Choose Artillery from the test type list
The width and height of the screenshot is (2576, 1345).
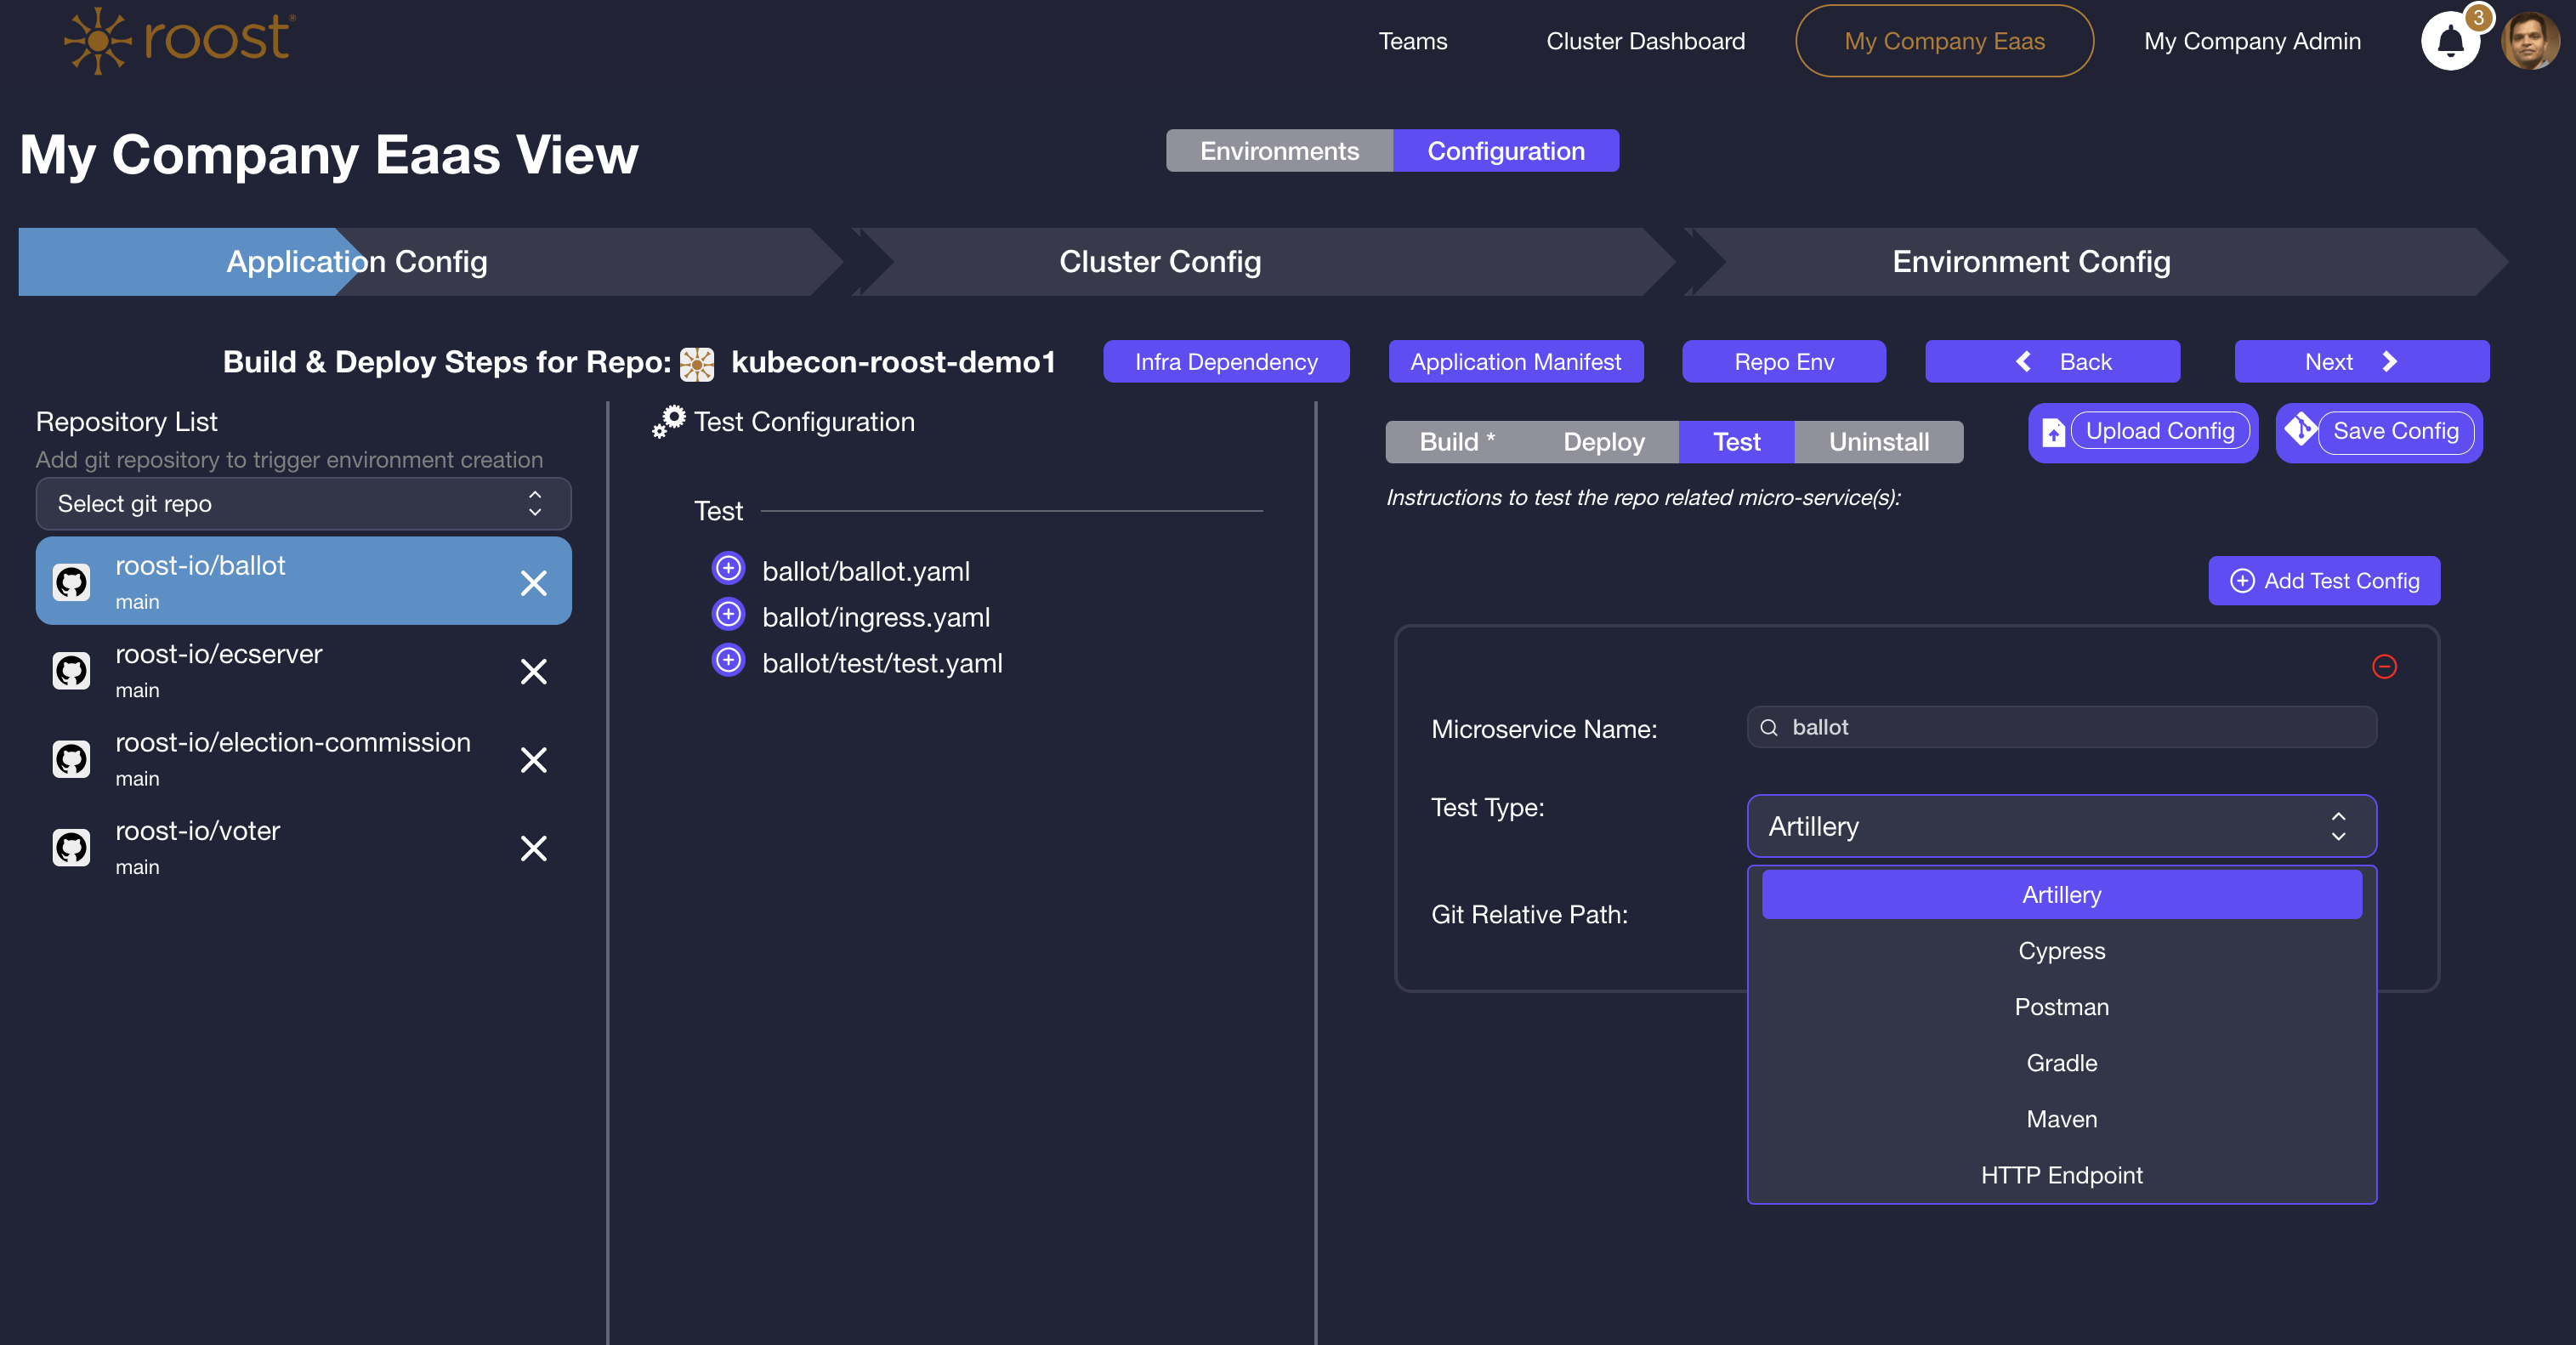(x=2062, y=895)
